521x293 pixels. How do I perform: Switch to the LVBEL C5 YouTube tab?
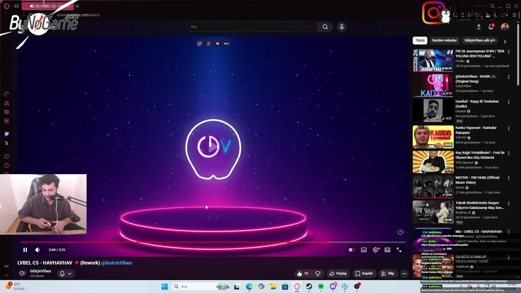[x=47, y=6]
